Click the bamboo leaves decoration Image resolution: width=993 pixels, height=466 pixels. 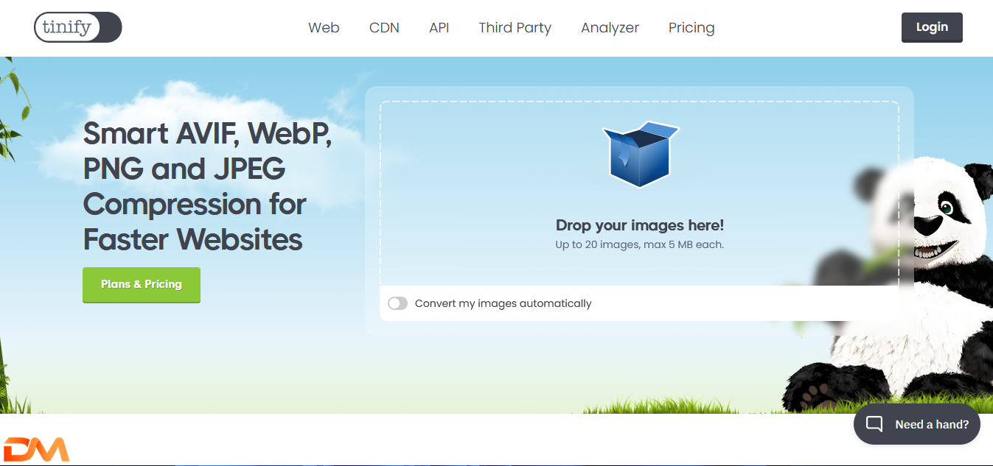[x=13, y=110]
